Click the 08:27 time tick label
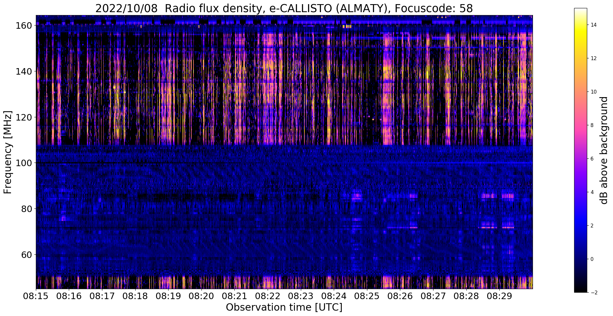 tap(433, 296)
